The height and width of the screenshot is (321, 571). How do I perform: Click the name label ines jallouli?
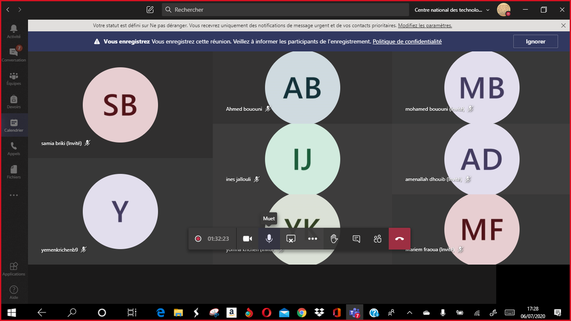tap(239, 179)
